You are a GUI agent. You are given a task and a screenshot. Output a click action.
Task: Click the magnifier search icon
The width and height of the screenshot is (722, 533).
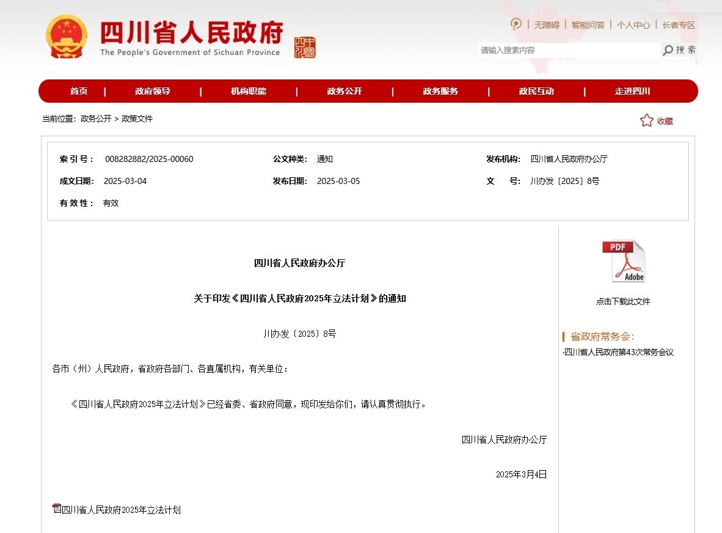(x=668, y=50)
